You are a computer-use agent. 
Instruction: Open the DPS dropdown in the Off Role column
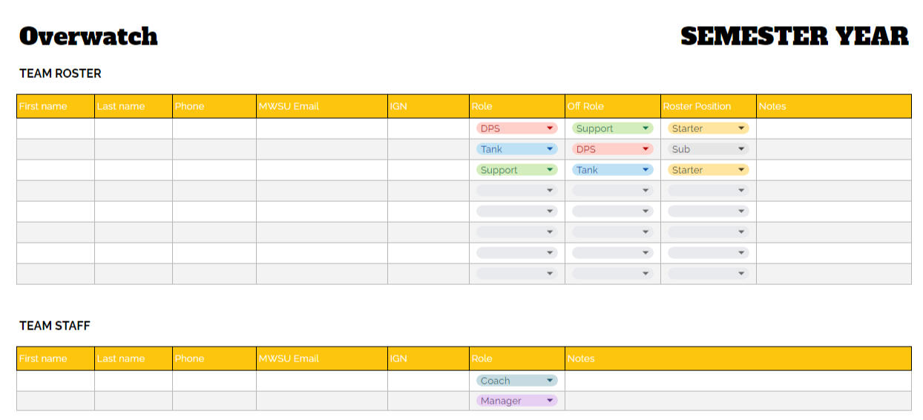pos(612,149)
